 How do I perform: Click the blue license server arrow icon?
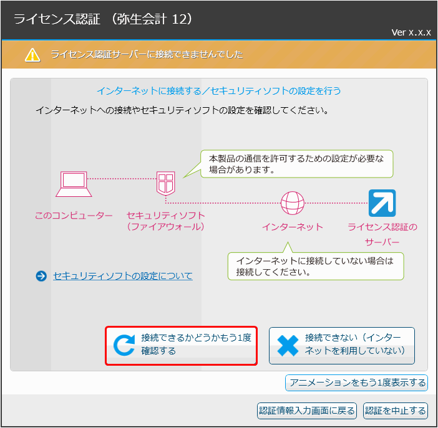pyautogui.click(x=382, y=203)
